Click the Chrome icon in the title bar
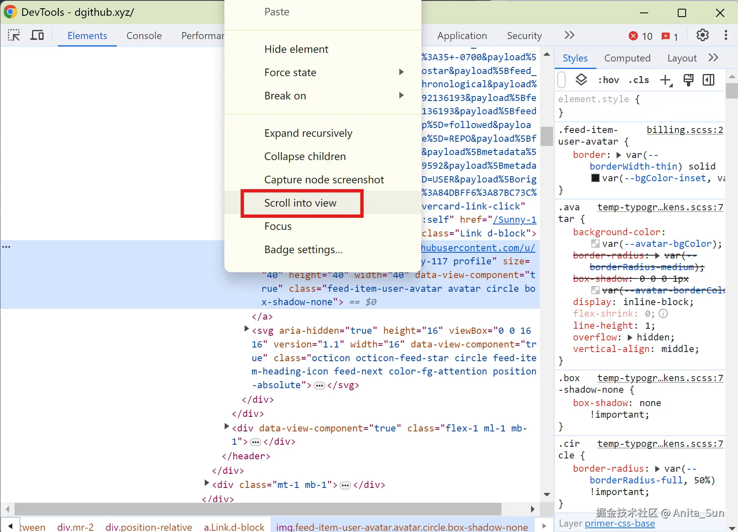The width and height of the screenshot is (738, 532). (10, 12)
